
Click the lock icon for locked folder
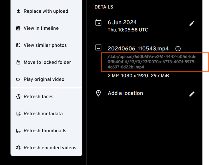pos(18,62)
